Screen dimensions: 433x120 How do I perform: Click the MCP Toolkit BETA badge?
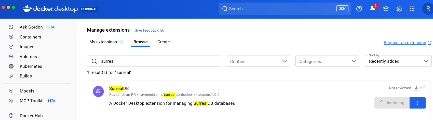[x=51, y=101]
